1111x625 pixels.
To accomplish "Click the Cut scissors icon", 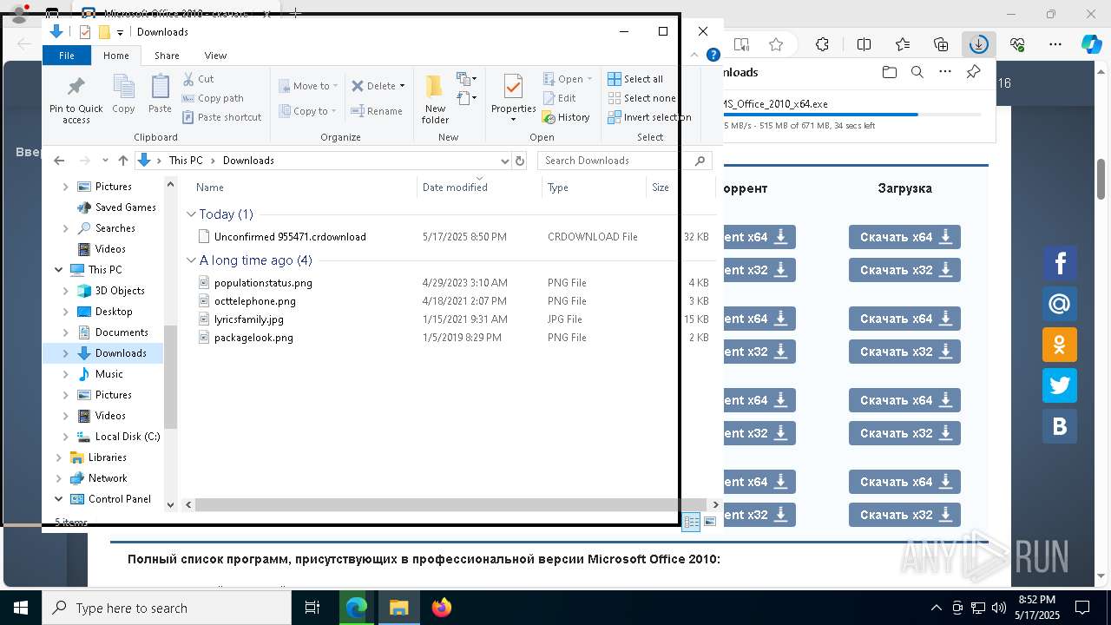I will (x=188, y=79).
